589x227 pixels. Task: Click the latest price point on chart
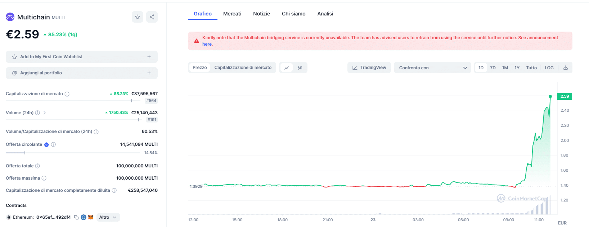(550, 96)
